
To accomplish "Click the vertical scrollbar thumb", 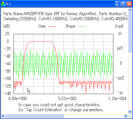I will pyautogui.click(x=130, y=32).
